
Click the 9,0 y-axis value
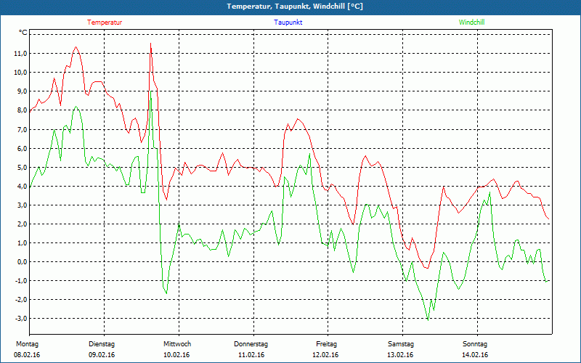[22, 91]
